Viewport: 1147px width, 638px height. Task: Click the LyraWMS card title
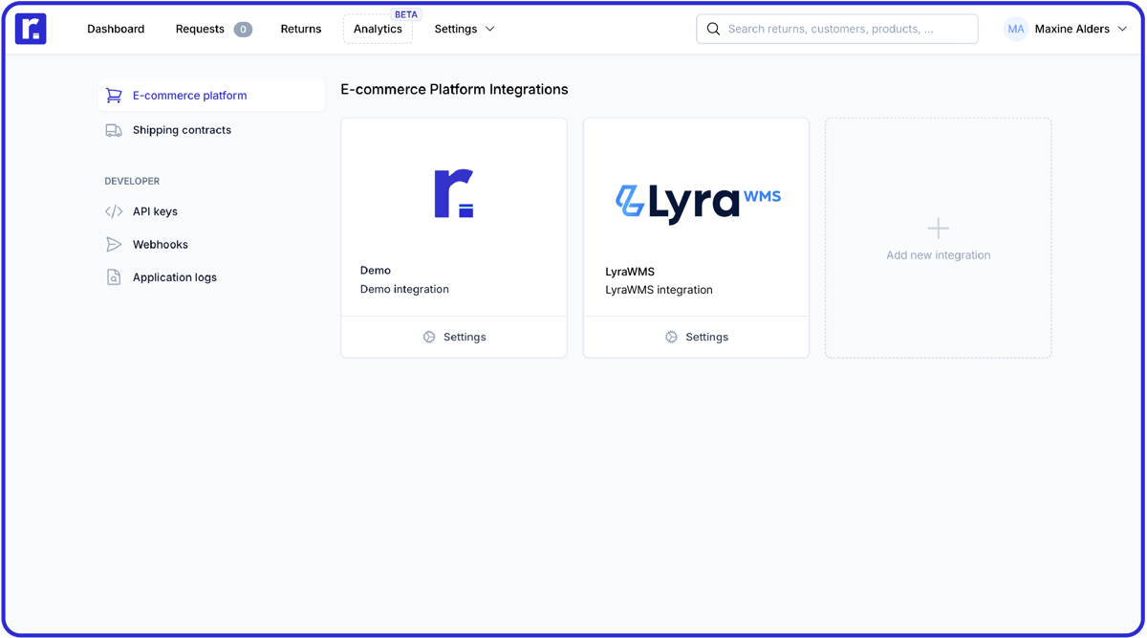pos(630,272)
